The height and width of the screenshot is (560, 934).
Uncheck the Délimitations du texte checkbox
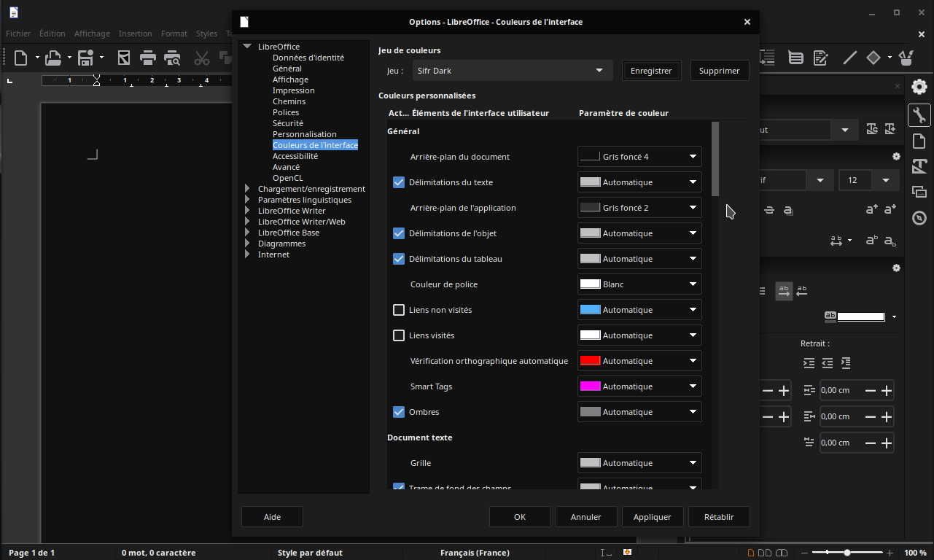399,182
